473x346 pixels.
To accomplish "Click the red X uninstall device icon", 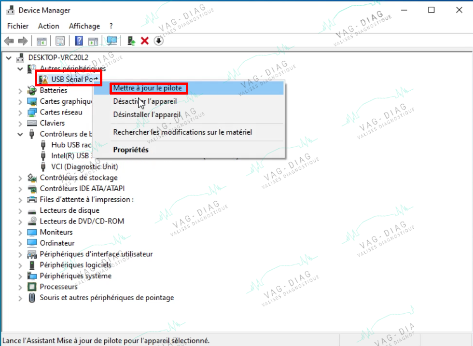I will (145, 41).
